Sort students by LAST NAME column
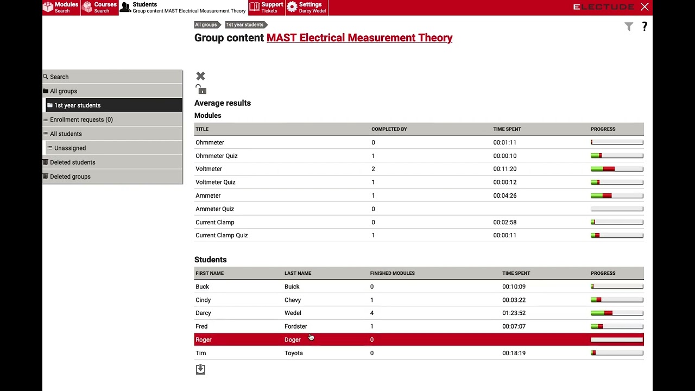This screenshot has height=391, width=695. (298, 273)
